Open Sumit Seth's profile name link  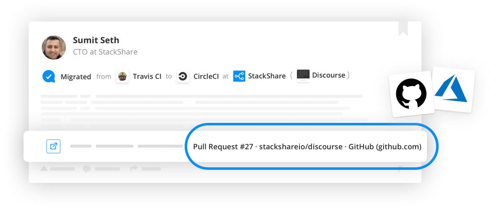pyautogui.click(x=96, y=40)
